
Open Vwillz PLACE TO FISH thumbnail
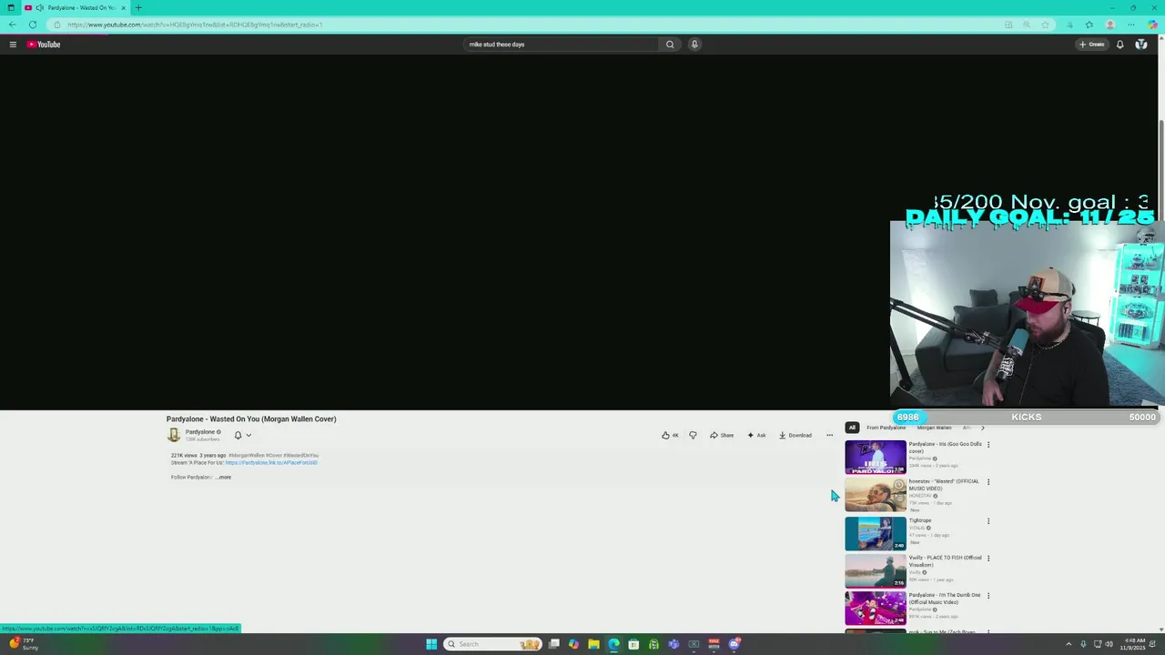[x=876, y=571]
